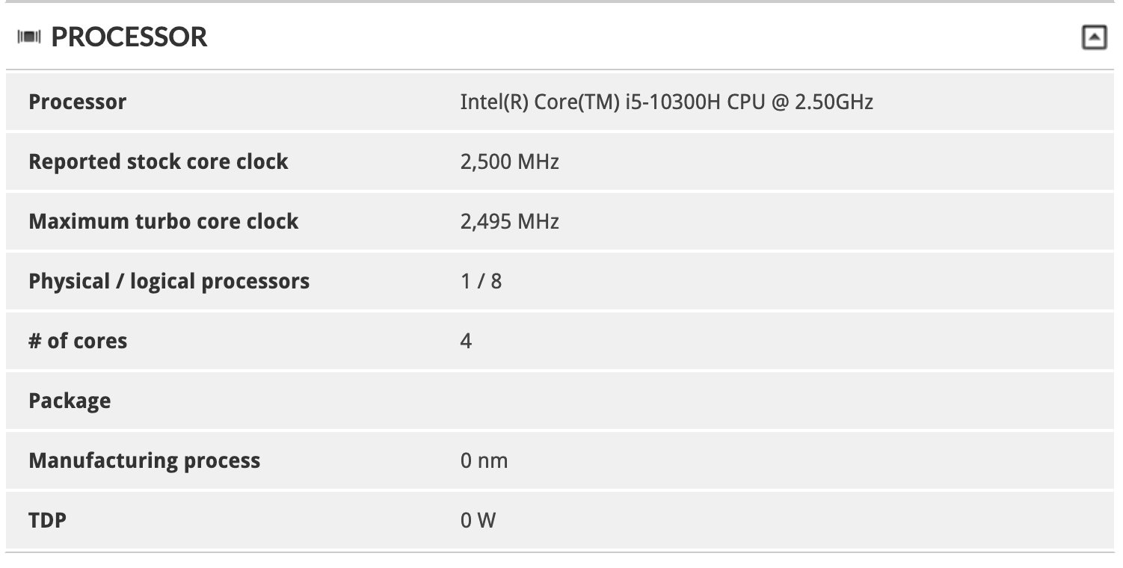This screenshot has height=568, width=1123.
Task: Click the TDP row label
Action: (49, 519)
